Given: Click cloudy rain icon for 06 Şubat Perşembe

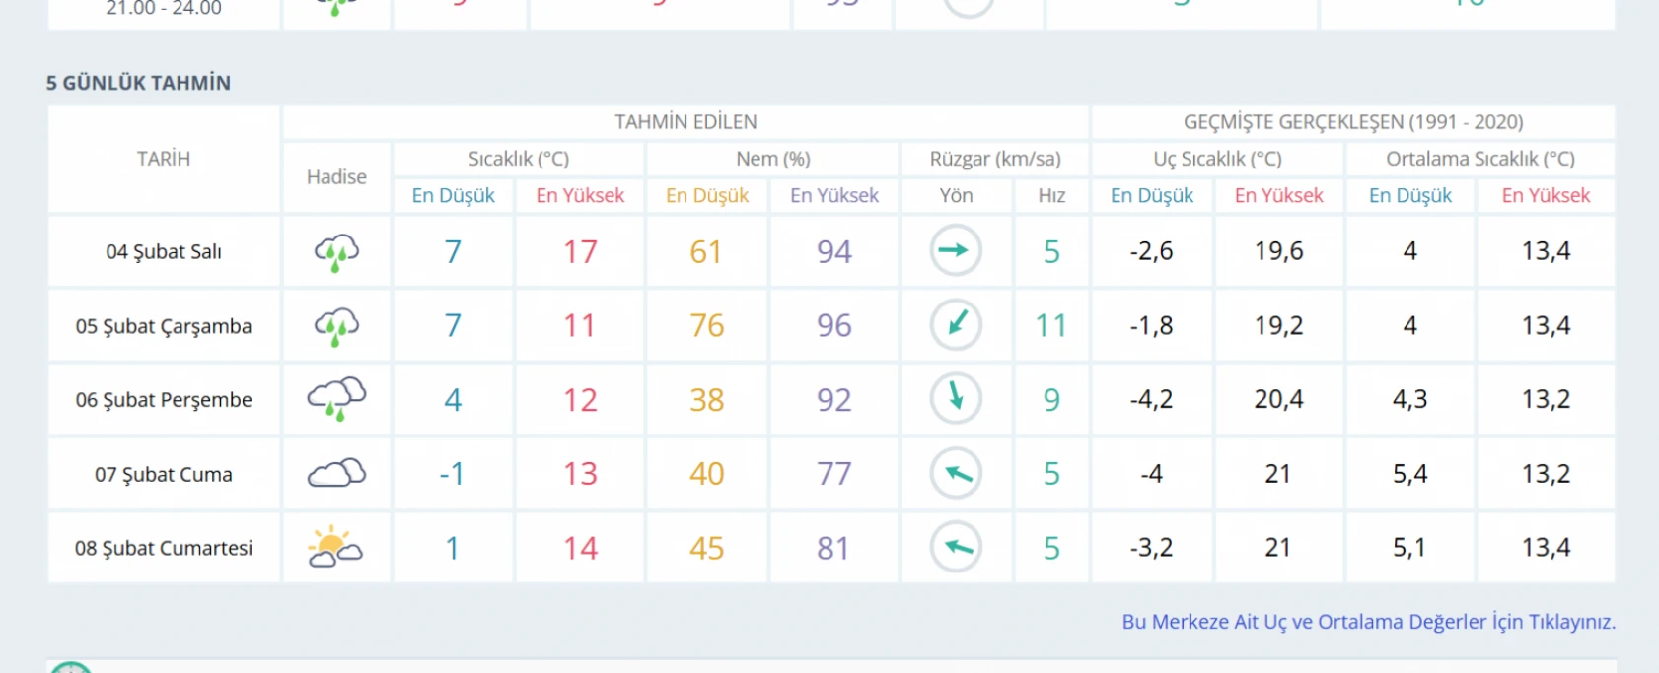Looking at the screenshot, I should tap(336, 399).
